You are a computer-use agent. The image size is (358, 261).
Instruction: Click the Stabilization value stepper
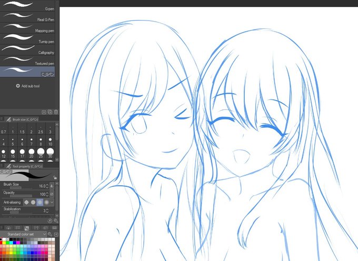click(47, 210)
